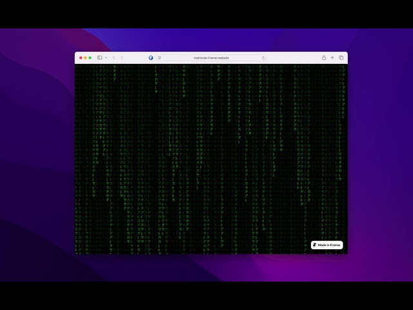Select the matrixrain.framer.website address field
The height and width of the screenshot is (310, 413).
click(211, 57)
